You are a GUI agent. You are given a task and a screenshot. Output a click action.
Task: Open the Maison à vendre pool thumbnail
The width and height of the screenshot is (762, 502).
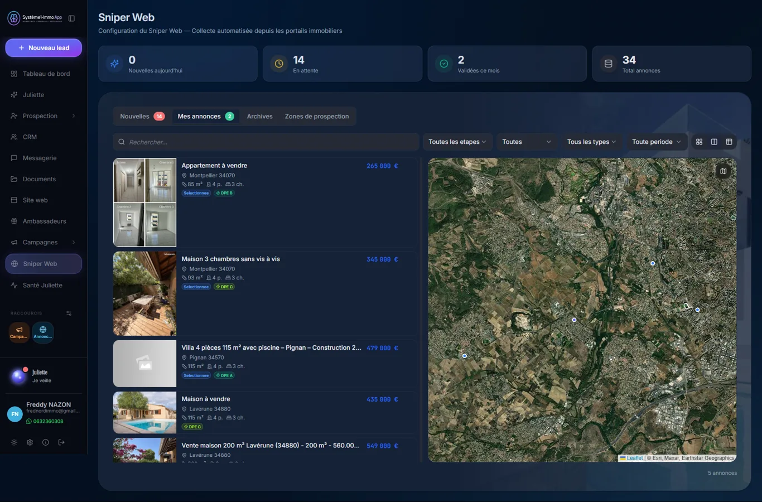[144, 412]
